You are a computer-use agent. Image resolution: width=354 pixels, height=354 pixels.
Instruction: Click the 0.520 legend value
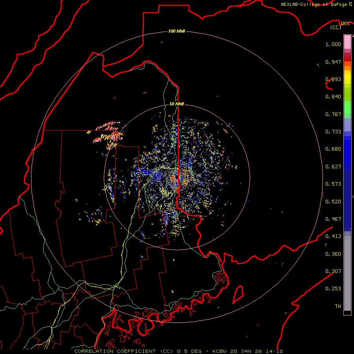pyautogui.click(x=333, y=202)
